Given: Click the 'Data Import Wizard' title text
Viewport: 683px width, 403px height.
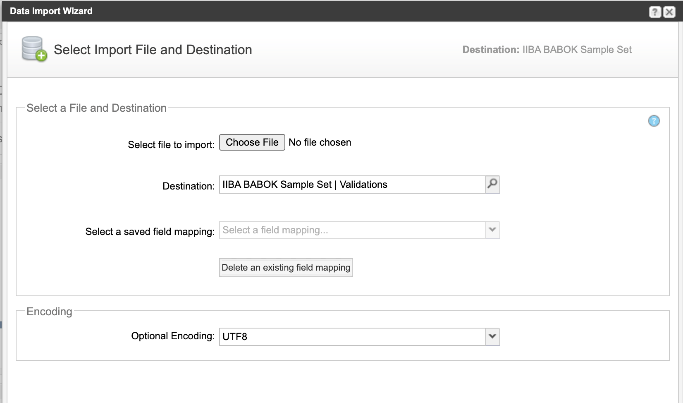Looking at the screenshot, I should pyautogui.click(x=51, y=11).
